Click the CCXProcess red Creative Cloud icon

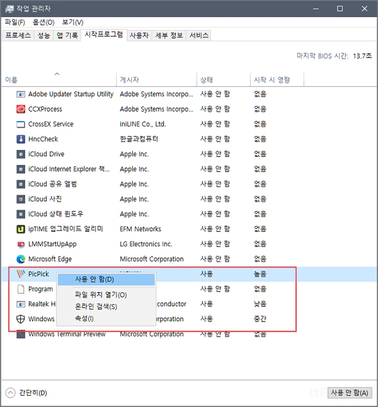point(21,109)
